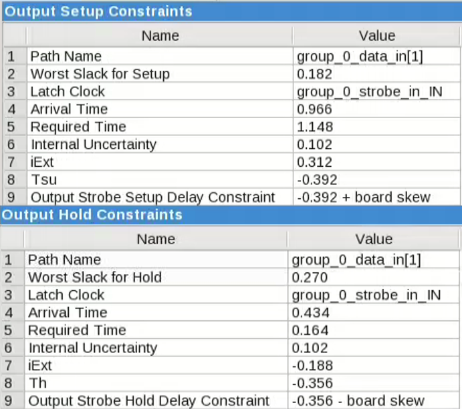Select the iExt value 0.312
This screenshot has width=462, height=409.
(x=313, y=162)
